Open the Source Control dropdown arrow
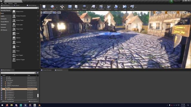This screenshot has height=107, width=191. click(57, 7)
